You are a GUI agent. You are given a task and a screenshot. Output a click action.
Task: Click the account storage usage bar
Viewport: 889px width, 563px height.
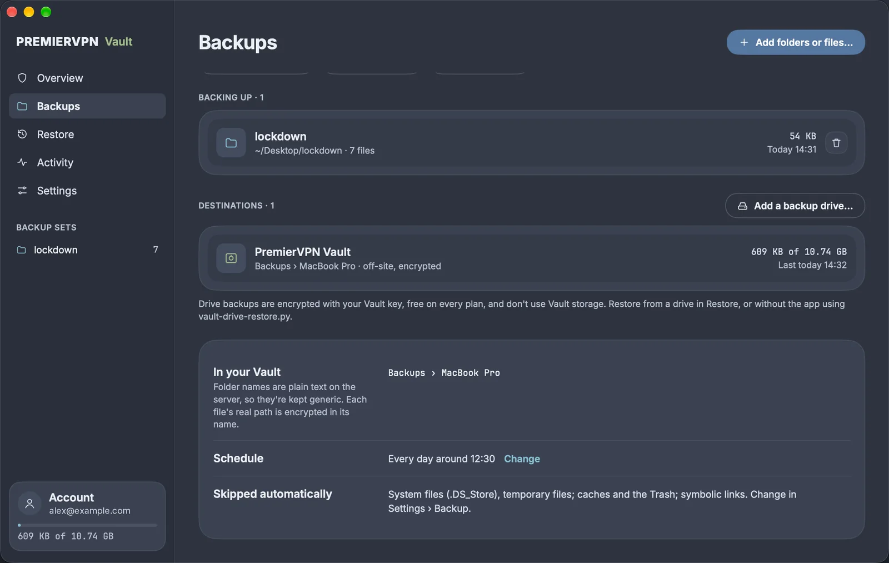[x=87, y=525]
